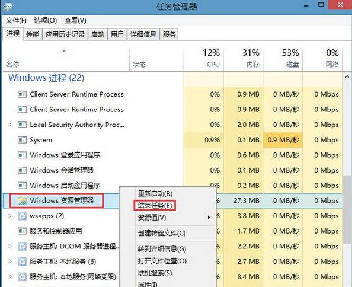This screenshot has width=352, height=287.
Task: Expand Local Security Authority Proc... row
Action: point(10,125)
